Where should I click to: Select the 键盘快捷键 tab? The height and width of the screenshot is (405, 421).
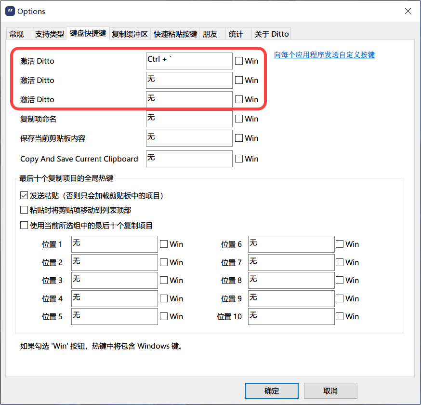click(88, 33)
